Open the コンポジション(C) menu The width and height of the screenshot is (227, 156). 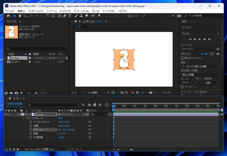36,11
